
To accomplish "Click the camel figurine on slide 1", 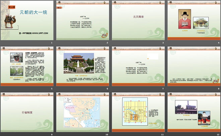I will pyautogui.click(x=10, y=21).
